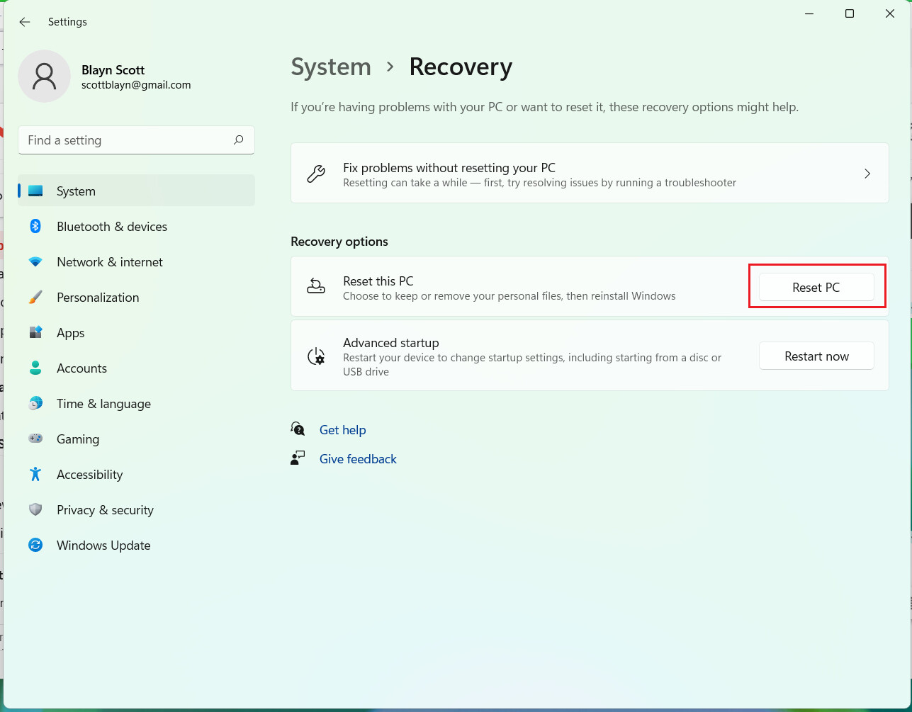Click the Accounts person icon
The image size is (912, 712).
tap(35, 368)
